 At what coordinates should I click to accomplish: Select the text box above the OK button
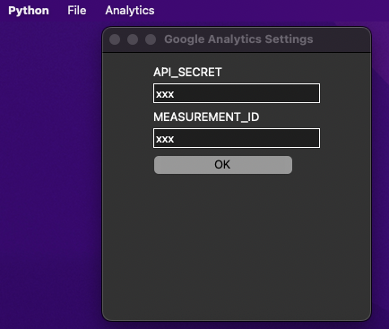tap(237, 138)
